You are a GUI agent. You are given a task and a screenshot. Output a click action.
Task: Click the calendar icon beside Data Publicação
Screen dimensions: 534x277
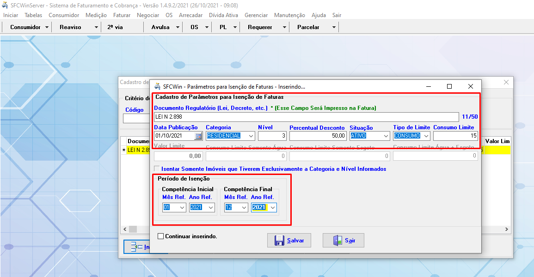click(x=198, y=136)
